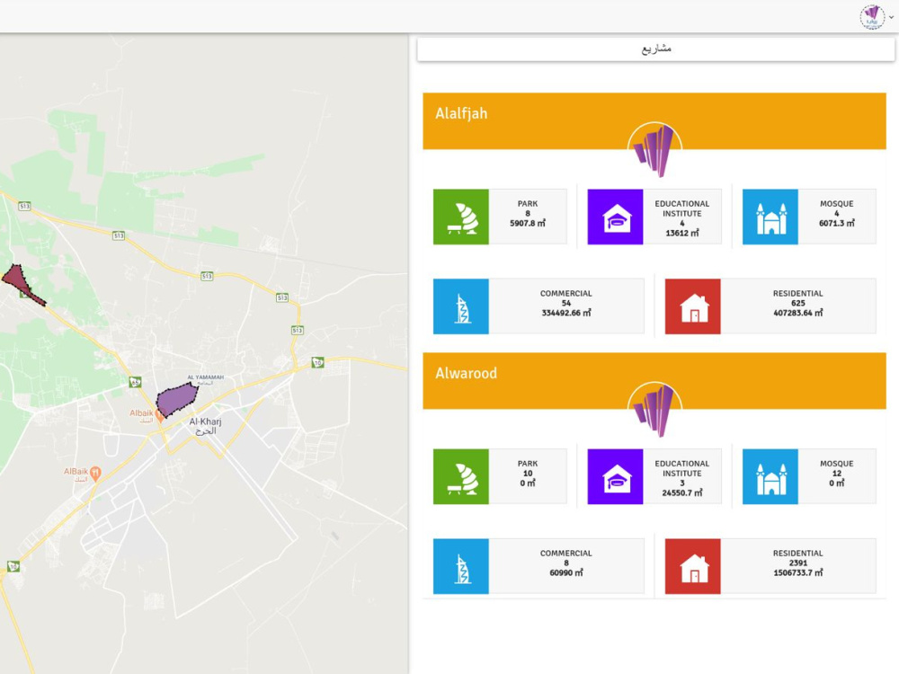Select the purple project polygon on map
Screen dimensions: 899x674
pyautogui.click(x=176, y=399)
